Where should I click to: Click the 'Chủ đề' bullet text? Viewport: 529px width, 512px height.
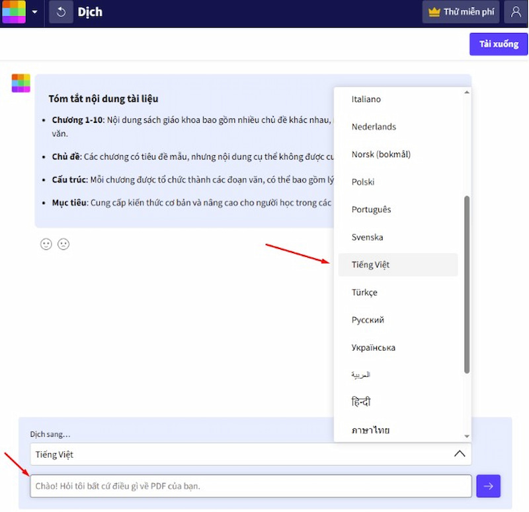tap(67, 157)
